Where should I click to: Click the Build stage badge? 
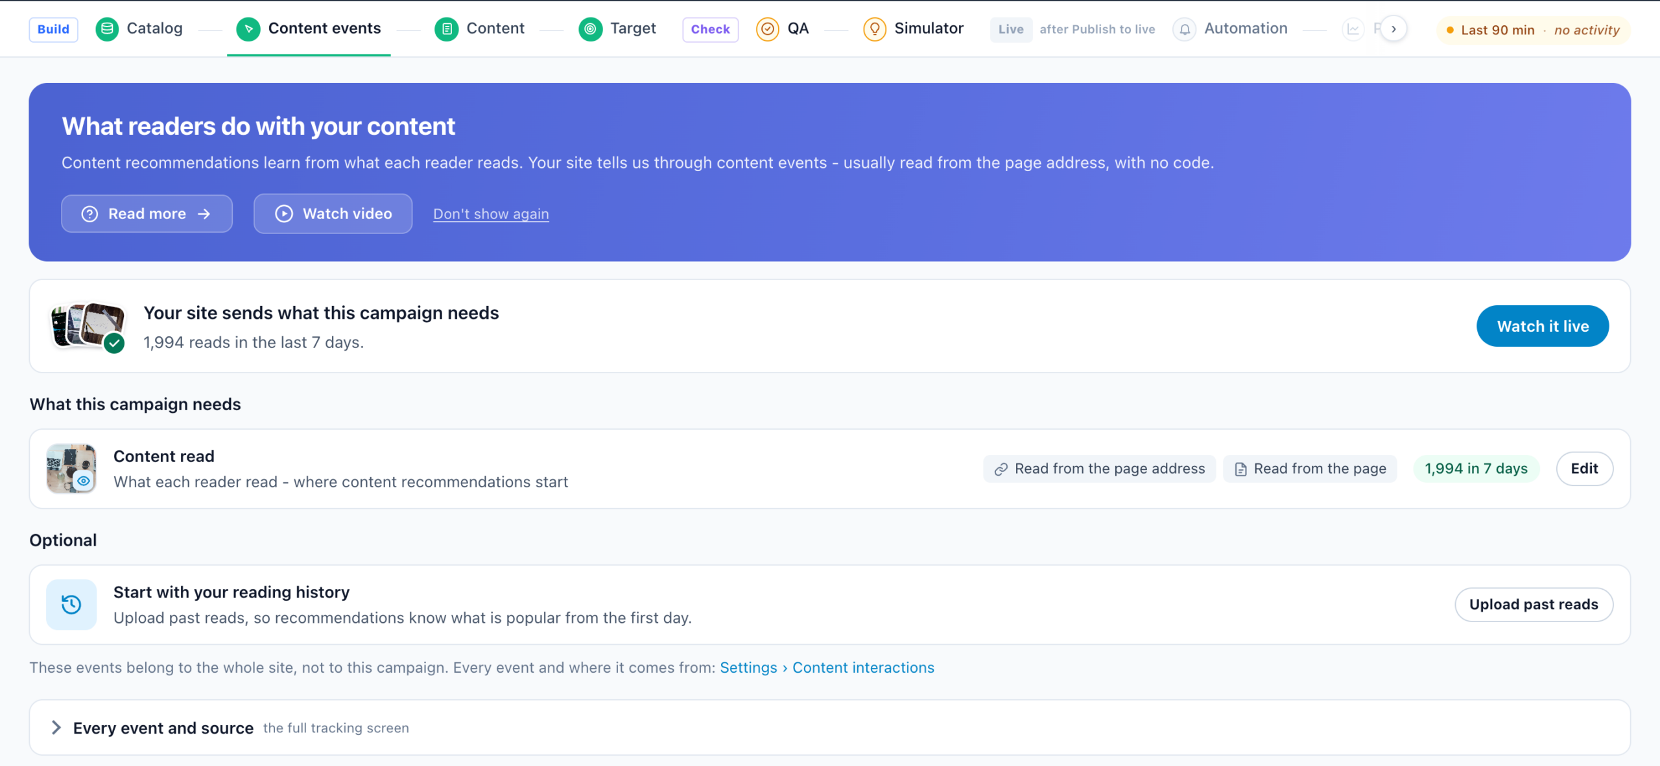click(53, 29)
